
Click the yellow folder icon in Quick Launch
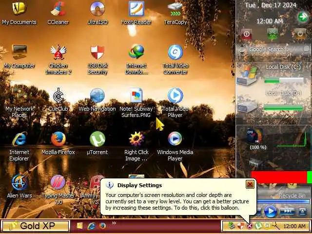(79, 226)
